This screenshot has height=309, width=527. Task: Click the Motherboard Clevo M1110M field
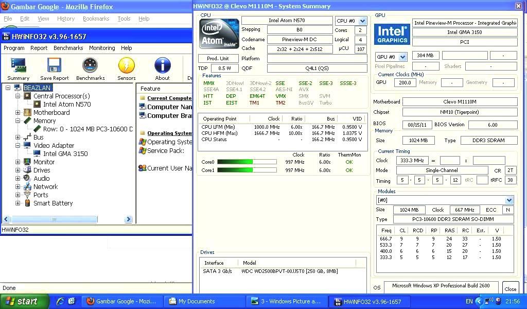[x=460, y=101]
